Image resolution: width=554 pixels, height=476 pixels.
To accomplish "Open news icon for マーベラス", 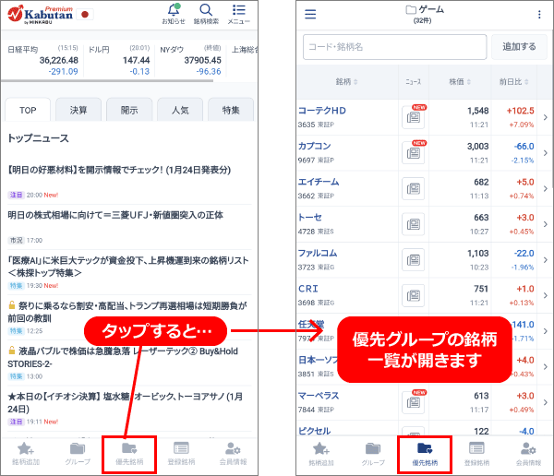I will pyautogui.click(x=414, y=402).
